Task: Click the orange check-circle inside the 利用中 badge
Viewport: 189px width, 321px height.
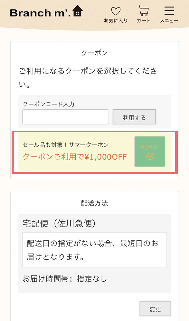Action: (150, 157)
